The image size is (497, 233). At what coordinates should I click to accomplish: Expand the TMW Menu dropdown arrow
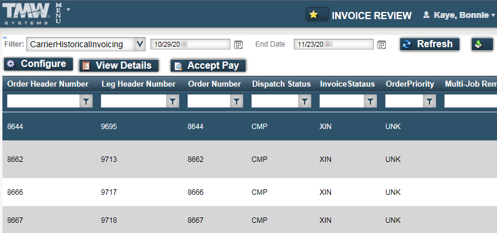tap(68, 9)
